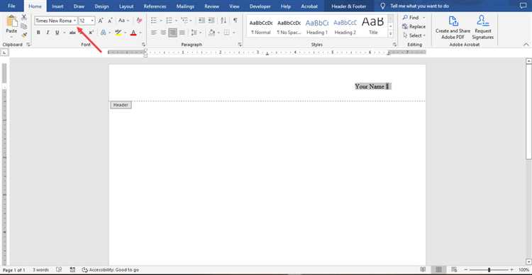This screenshot has width=532, height=275.
Task: Open comments icon at top right
Action: click(x=523, y=6)
